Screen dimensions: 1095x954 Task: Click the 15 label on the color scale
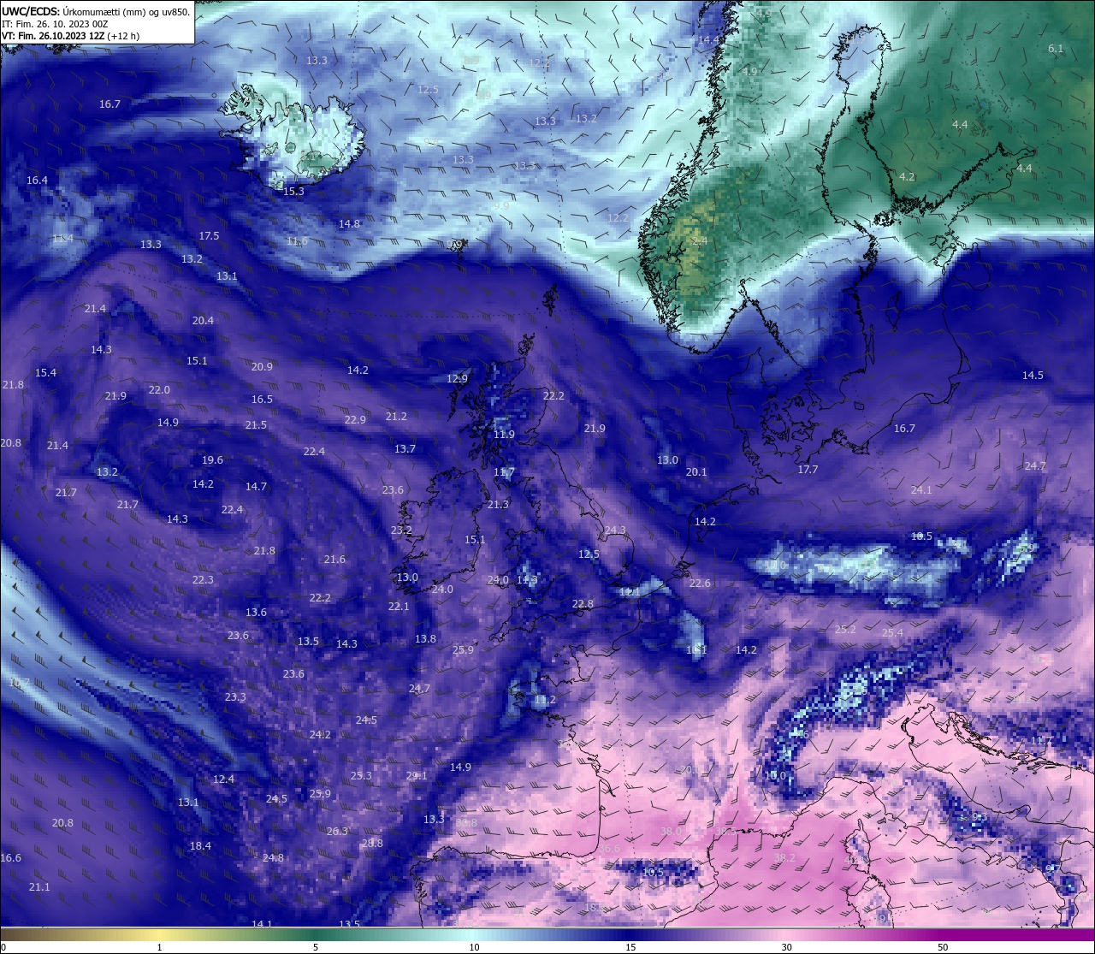point(630,947)
